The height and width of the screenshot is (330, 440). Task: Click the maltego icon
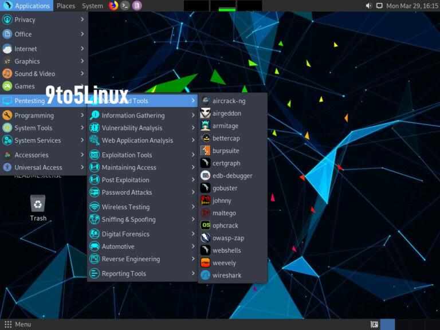(205, 213)
